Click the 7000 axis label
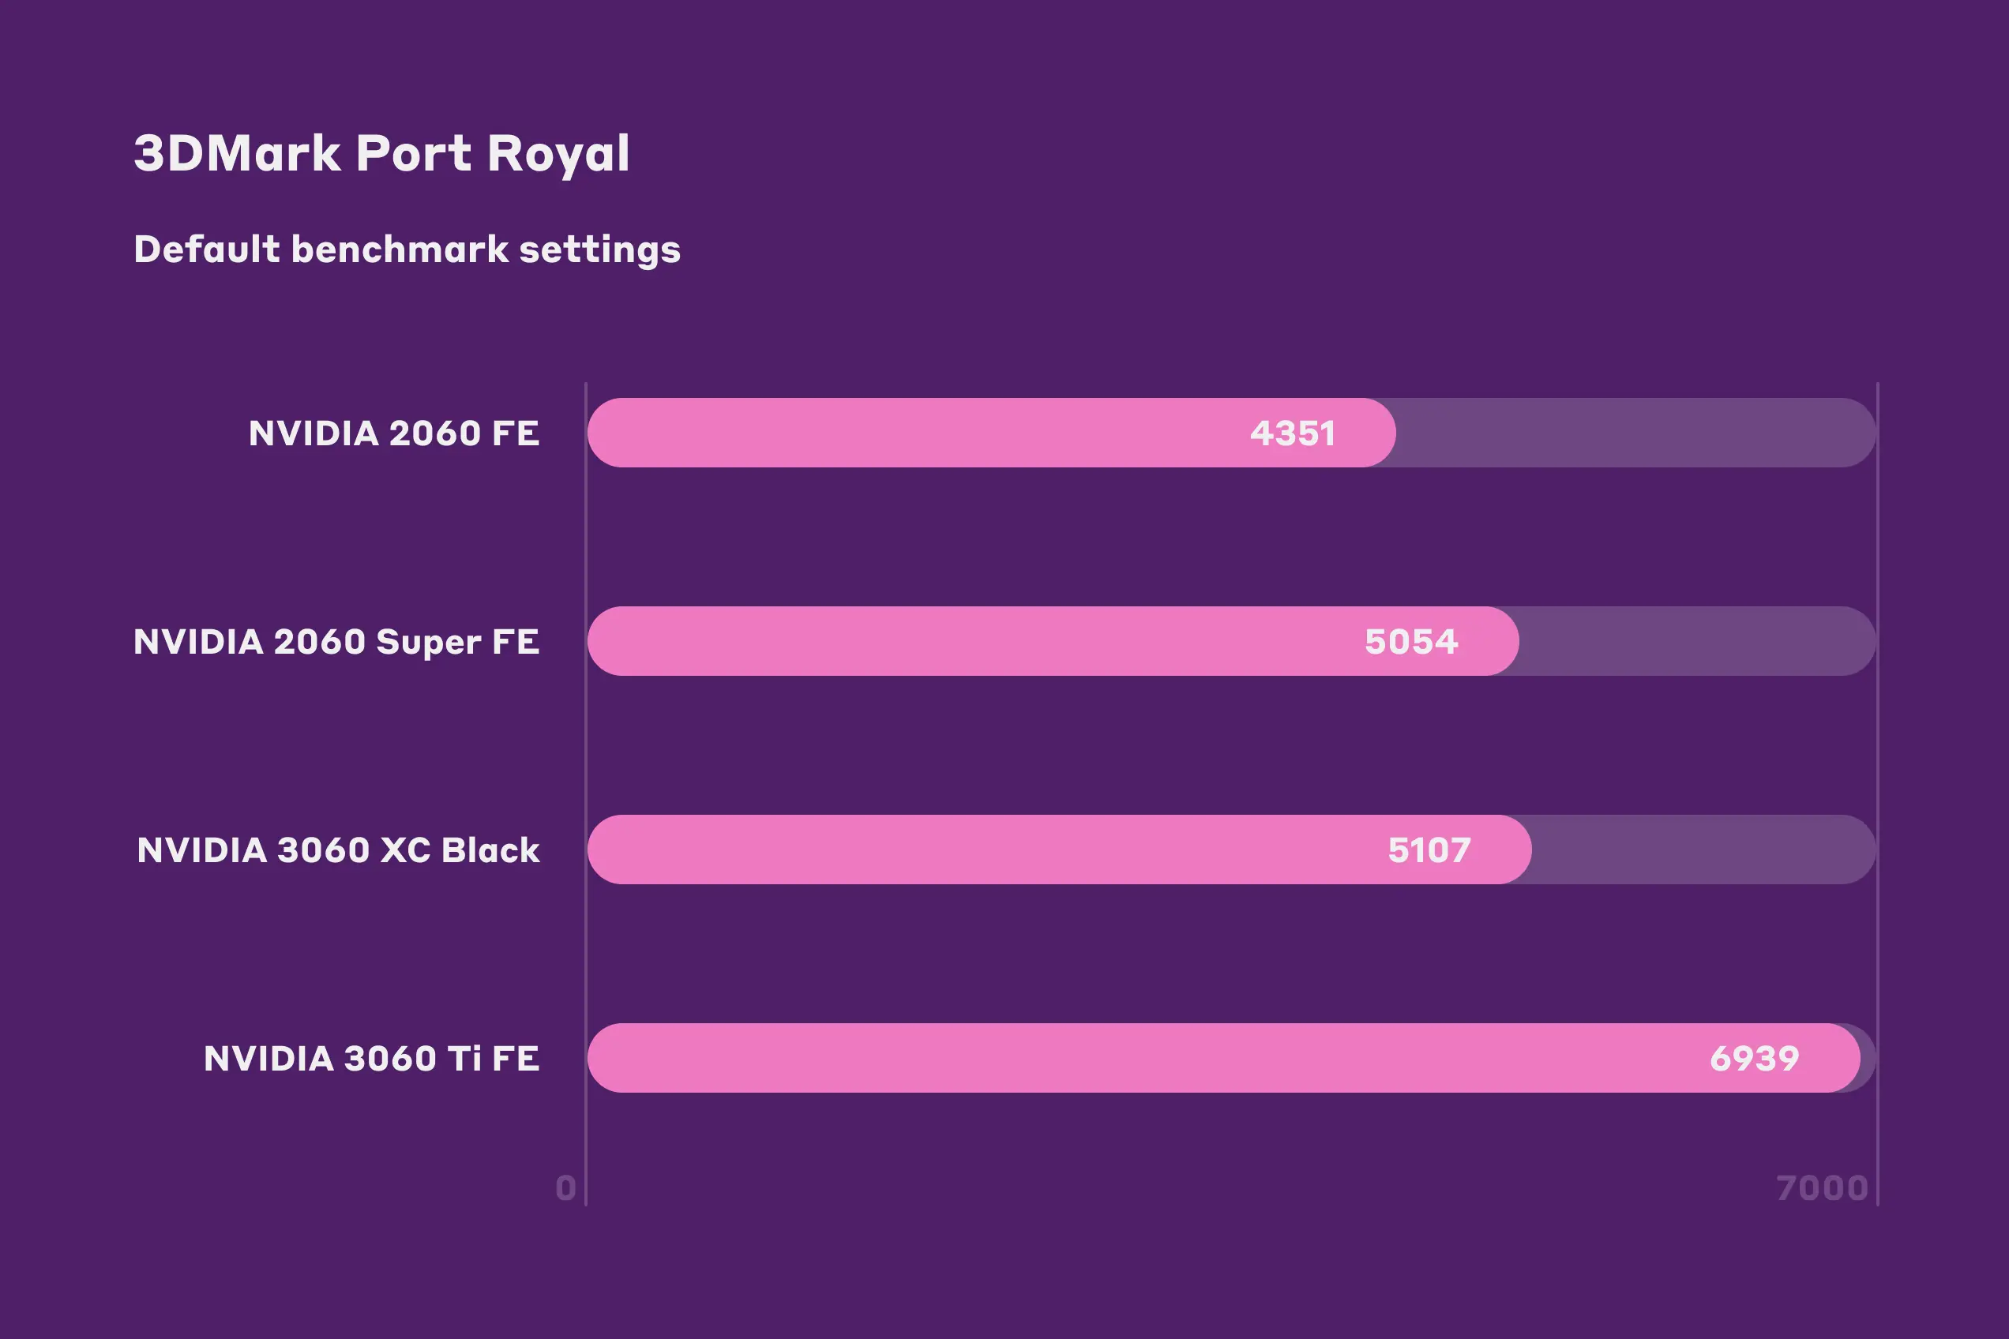Viewport: 2009px width, 1339px height. (x=1822, y=1188)
